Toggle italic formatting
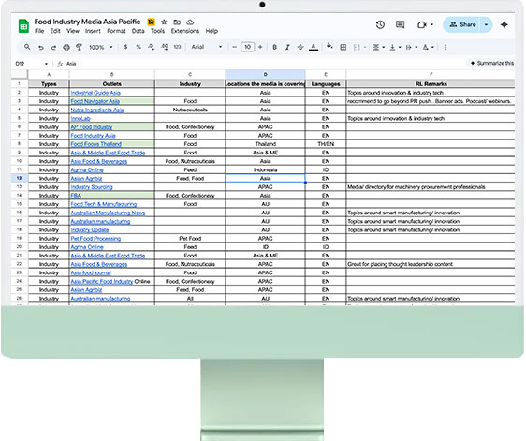 click(287, 48)
